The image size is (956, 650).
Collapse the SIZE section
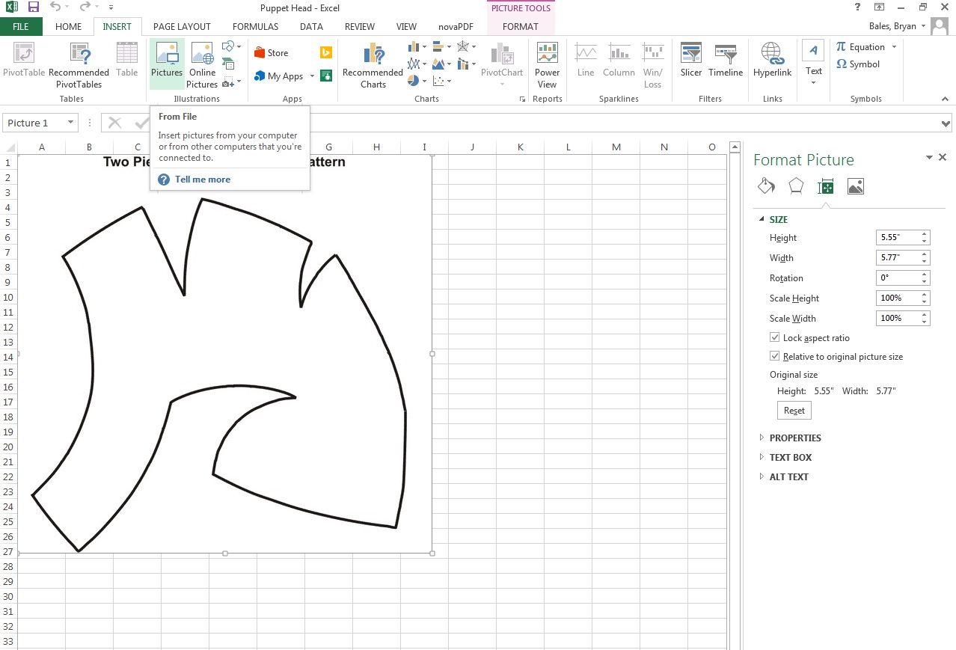pyautogui.click(x=762, y=219)
